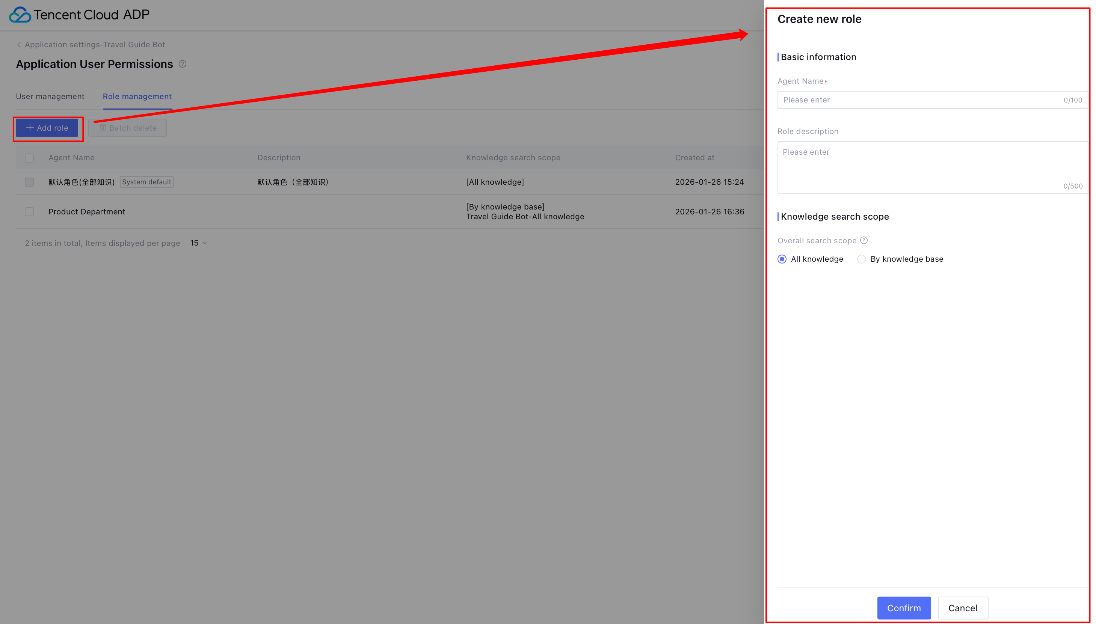The height and width of the screenshot is (624, 1096).
Task: Open the Role management tab
Action: click(x=137, y=96)
